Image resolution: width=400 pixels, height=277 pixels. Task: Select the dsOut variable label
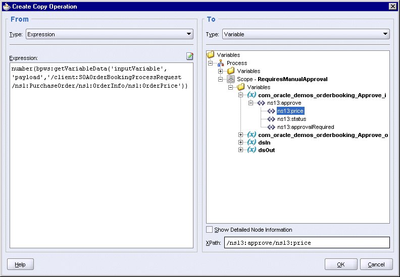(267, 150)
